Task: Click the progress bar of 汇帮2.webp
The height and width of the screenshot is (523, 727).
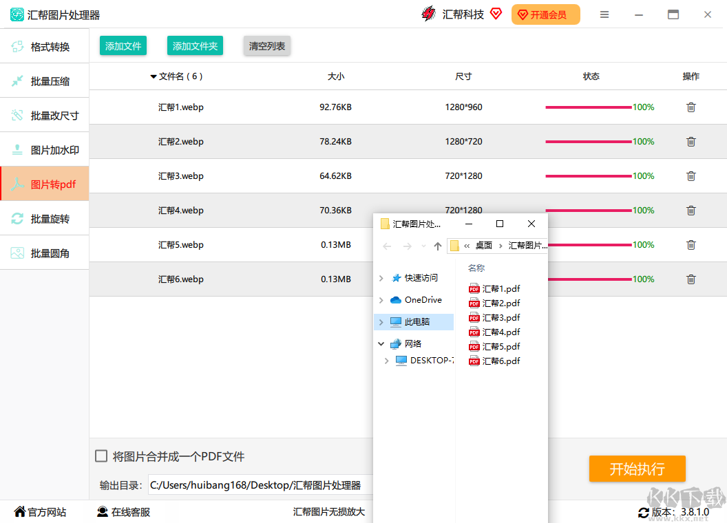Action: pos(588,142)
